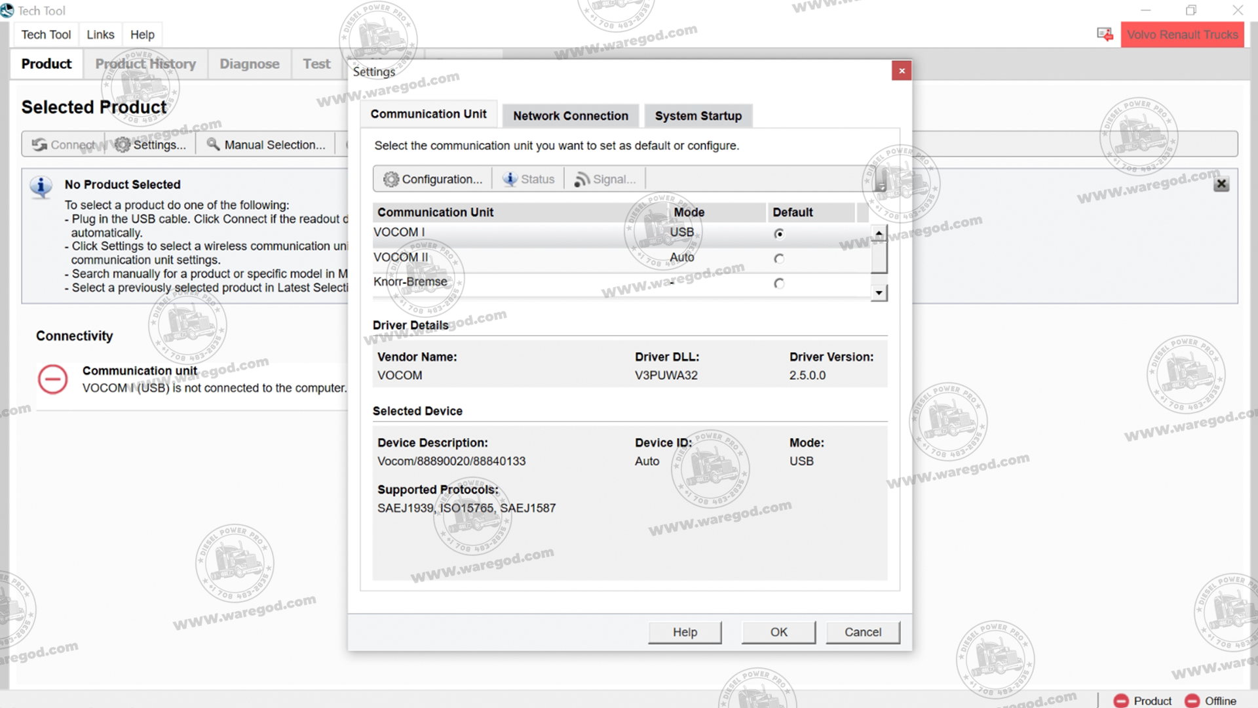1258x708 pixels.
Task: Select the VOCOM II default radio button
Action: [x=779, y=258]
